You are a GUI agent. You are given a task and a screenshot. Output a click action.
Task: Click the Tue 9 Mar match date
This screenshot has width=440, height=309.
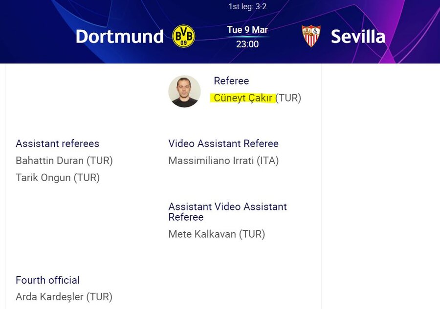(x=247, y=30)
